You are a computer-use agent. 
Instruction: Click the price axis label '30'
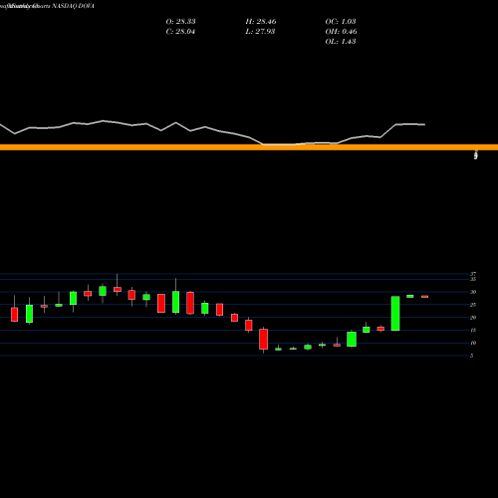[473, 292]
